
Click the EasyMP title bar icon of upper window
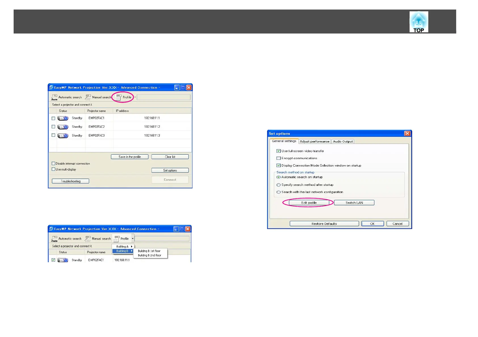(x=51, y=87)
